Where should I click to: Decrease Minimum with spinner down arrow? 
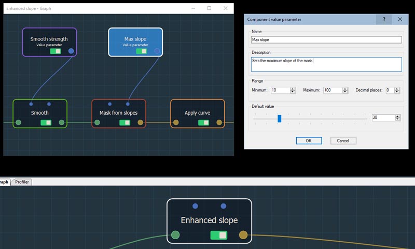click(293, 92)
